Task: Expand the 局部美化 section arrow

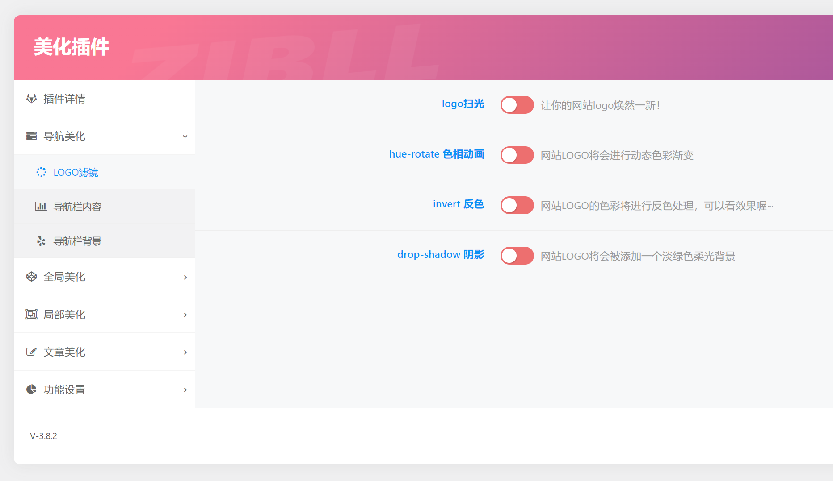Action: point(185,315)
